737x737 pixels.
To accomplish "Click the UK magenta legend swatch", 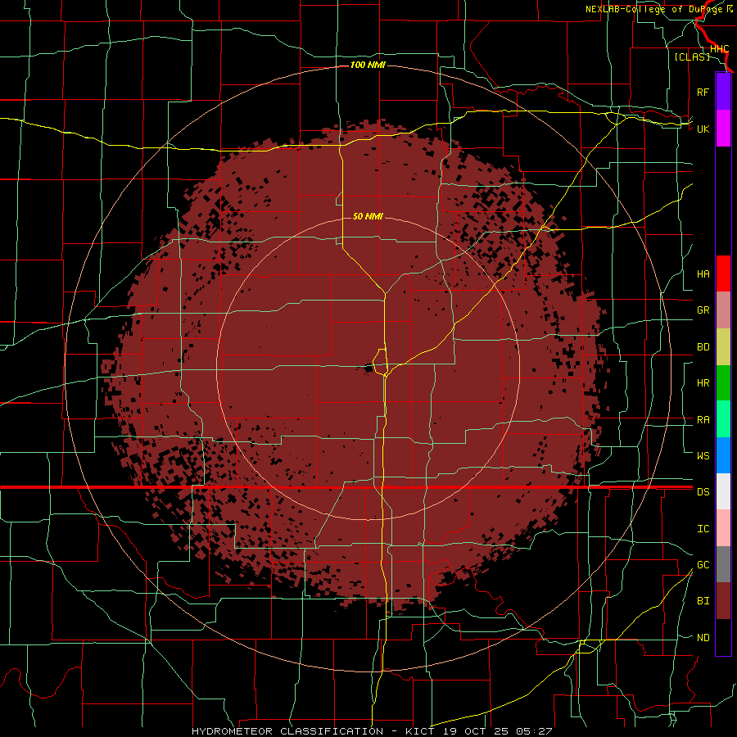I will pos(723,129).
